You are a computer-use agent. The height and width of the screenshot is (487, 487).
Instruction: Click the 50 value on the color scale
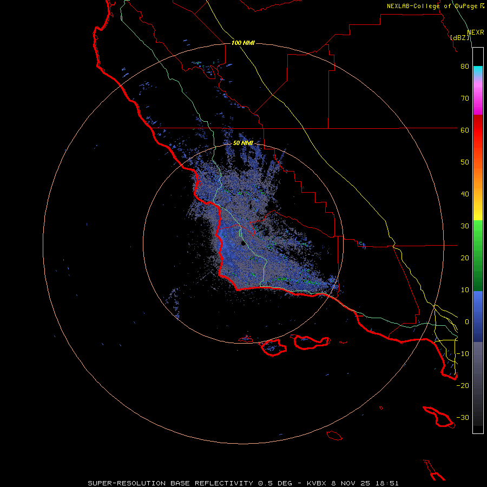465,162
